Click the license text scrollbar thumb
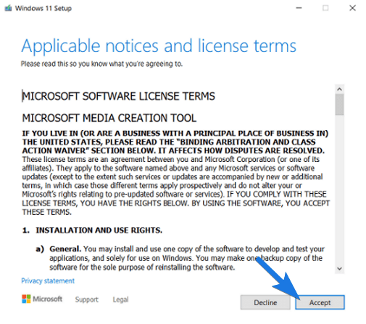The height and width of the screenshot is (324, 366). (x=339, y=104)
